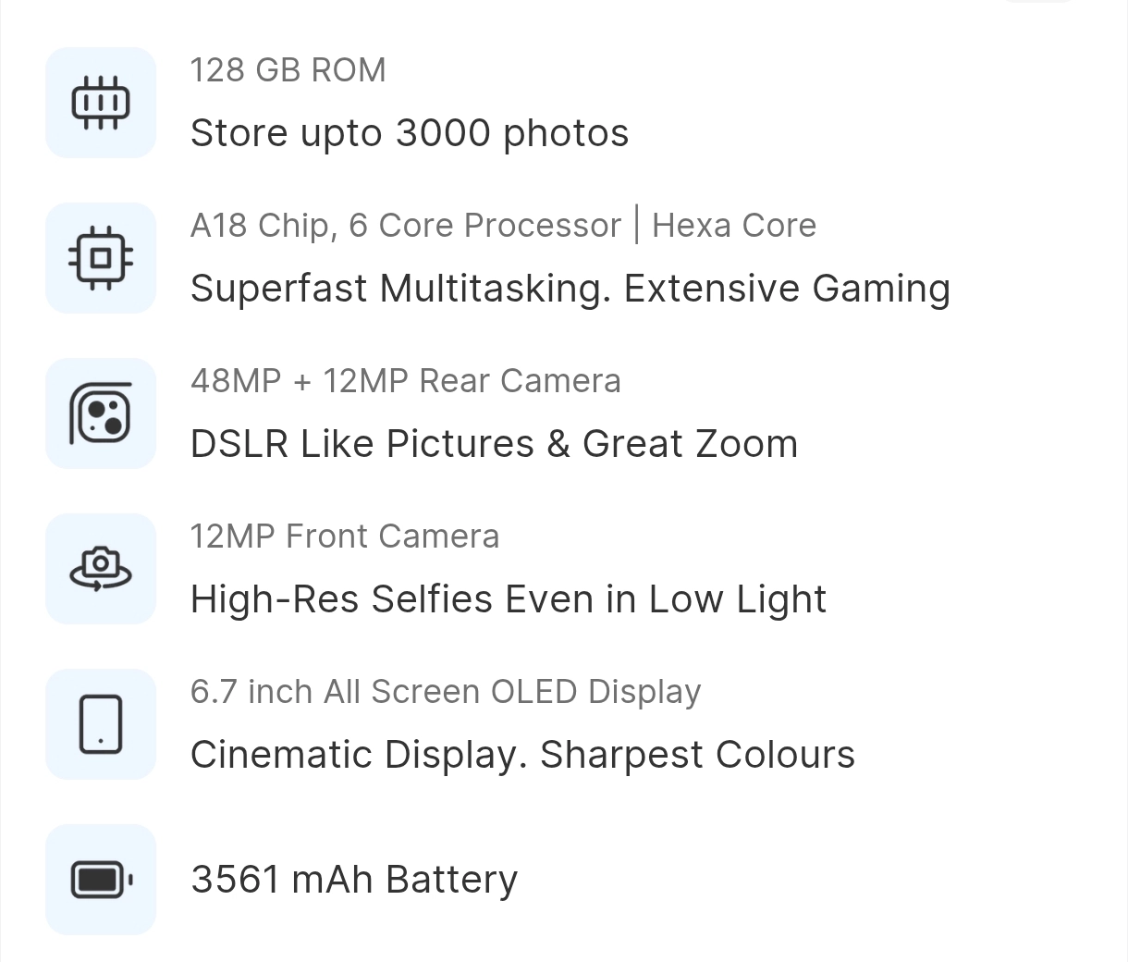Click DSLR Like Pictures & Great Zoom
This screenshot has width=1128, height=962.
tap(494, 444)
